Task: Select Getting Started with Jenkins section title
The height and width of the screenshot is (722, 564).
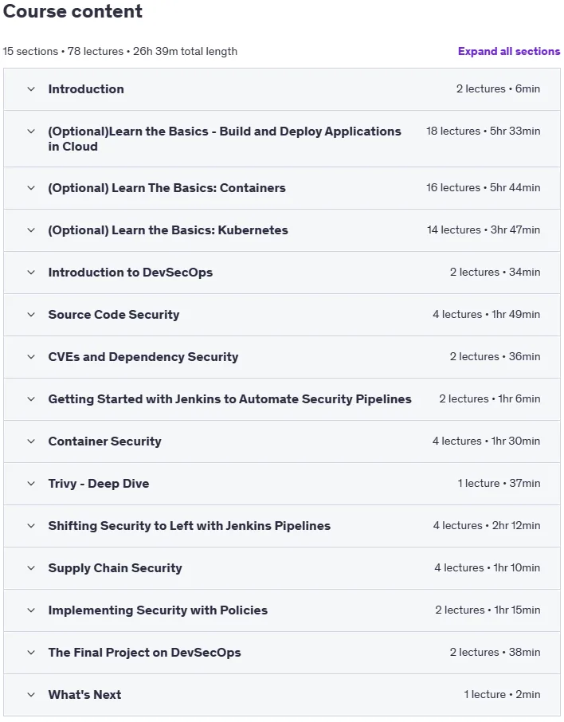Action: coord(229,399)
